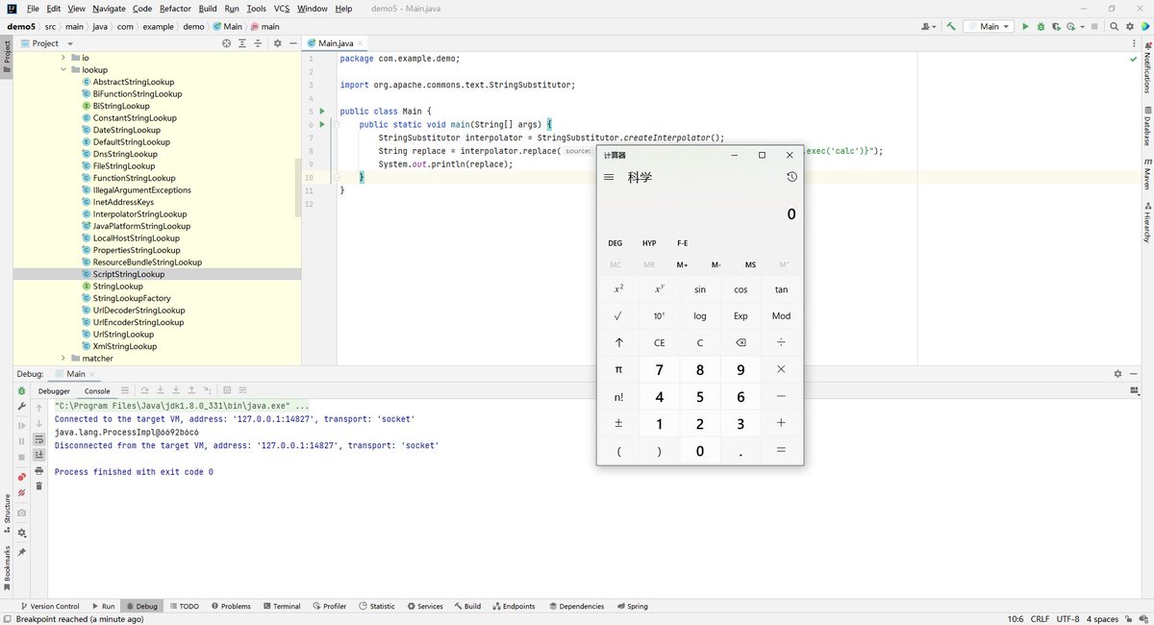This screenshot has height=625, width=1154.
Task: Select ScriptStringLookup class in project tree
Action: pyautogui.click(x=129, y=274)
